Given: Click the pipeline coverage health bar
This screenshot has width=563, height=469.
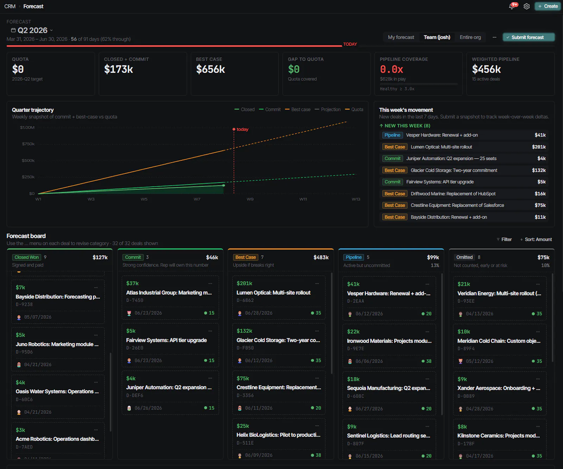Looking at the screenshot, I should pyautogui.click(x=419, y=84).
